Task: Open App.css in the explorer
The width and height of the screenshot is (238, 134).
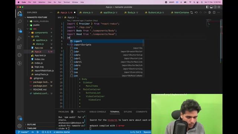Action: pos(39,48)
